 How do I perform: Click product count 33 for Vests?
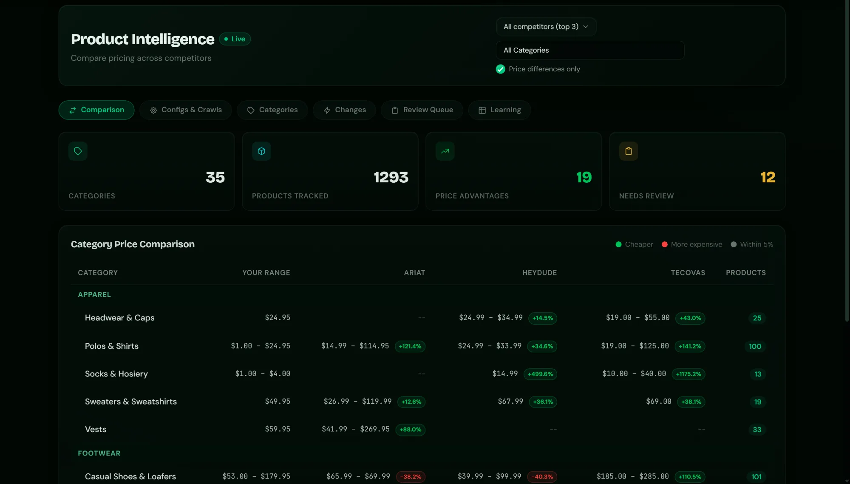(757, 430)
